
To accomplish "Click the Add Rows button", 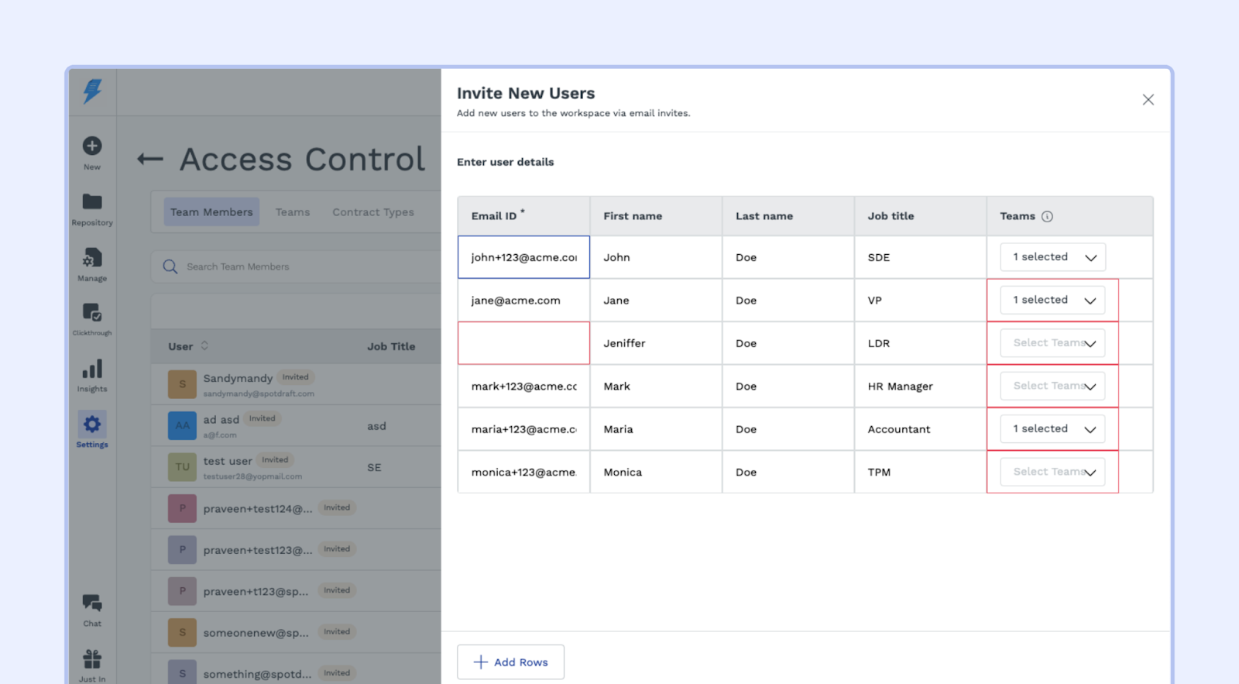I will point(510,662).
